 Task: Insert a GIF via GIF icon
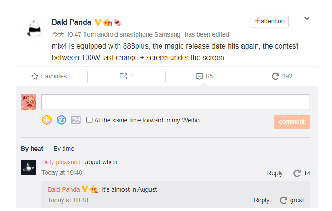pyautogui.click(x=62, y=120)
